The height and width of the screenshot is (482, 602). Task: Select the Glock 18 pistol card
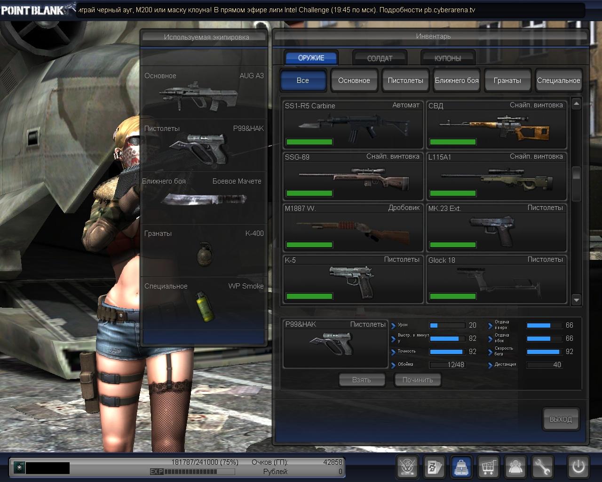click(x=497, y=279)
